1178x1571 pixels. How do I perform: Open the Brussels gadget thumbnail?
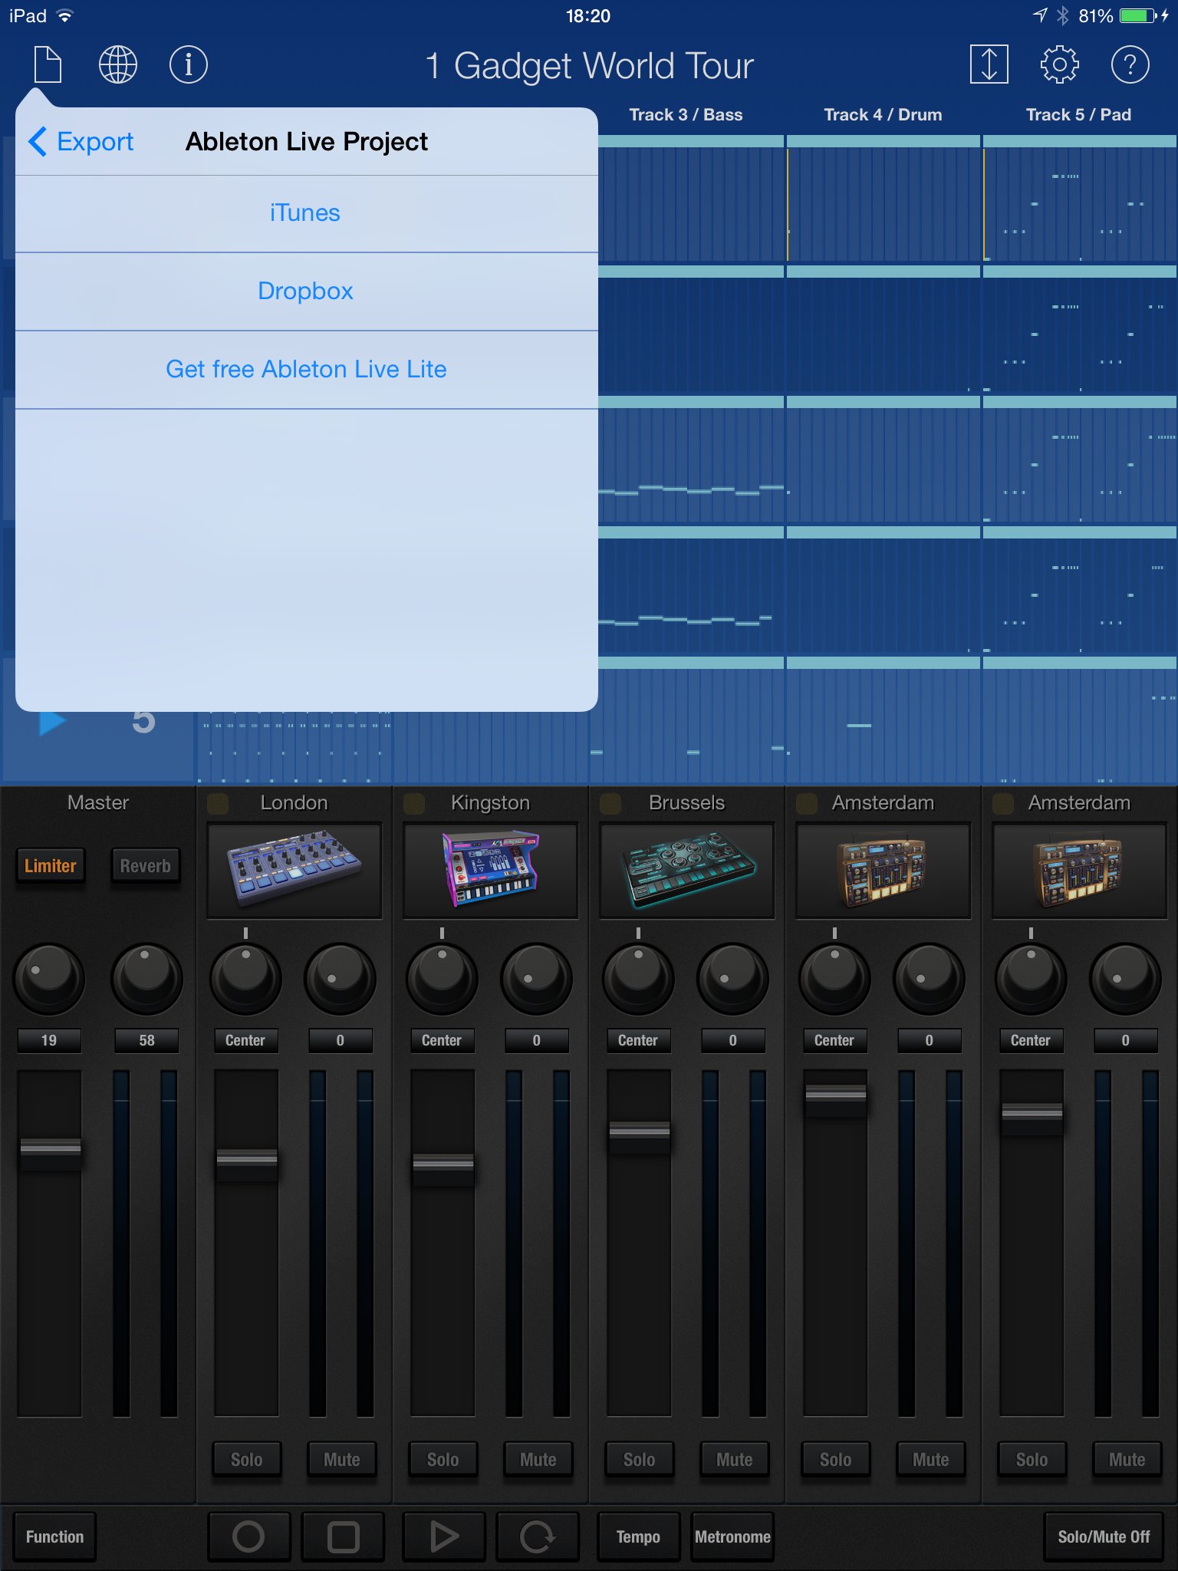pos(687,870)
